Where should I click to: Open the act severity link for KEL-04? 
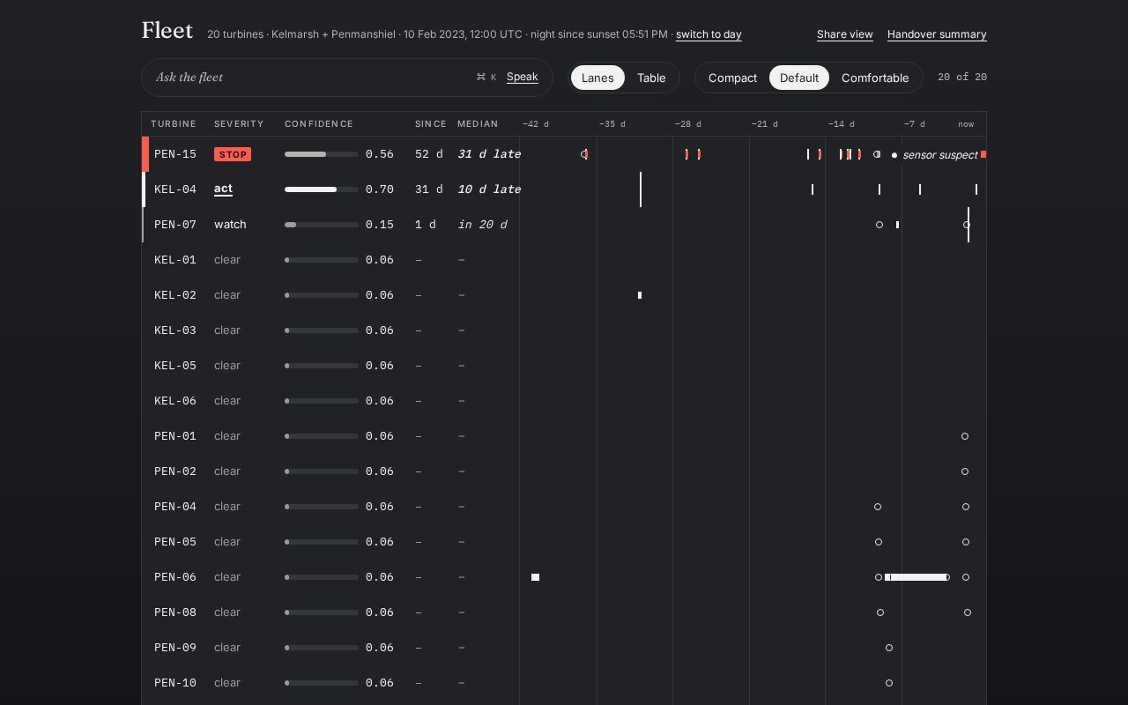pos(223,189)
